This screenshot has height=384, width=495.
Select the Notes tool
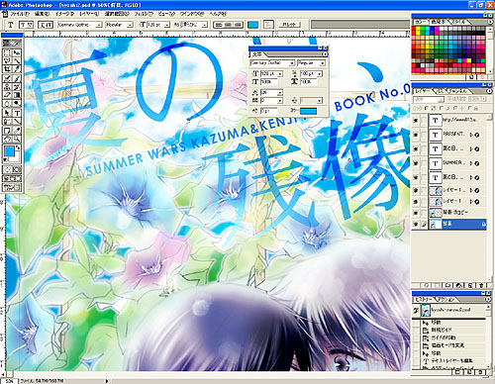click(x=7, y=131)
